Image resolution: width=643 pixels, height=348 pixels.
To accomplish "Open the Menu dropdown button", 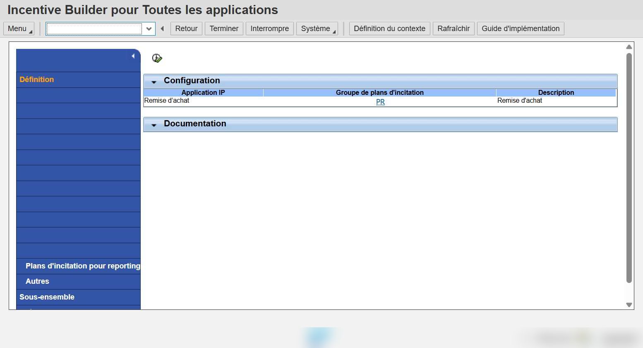I will click(19, 29).
